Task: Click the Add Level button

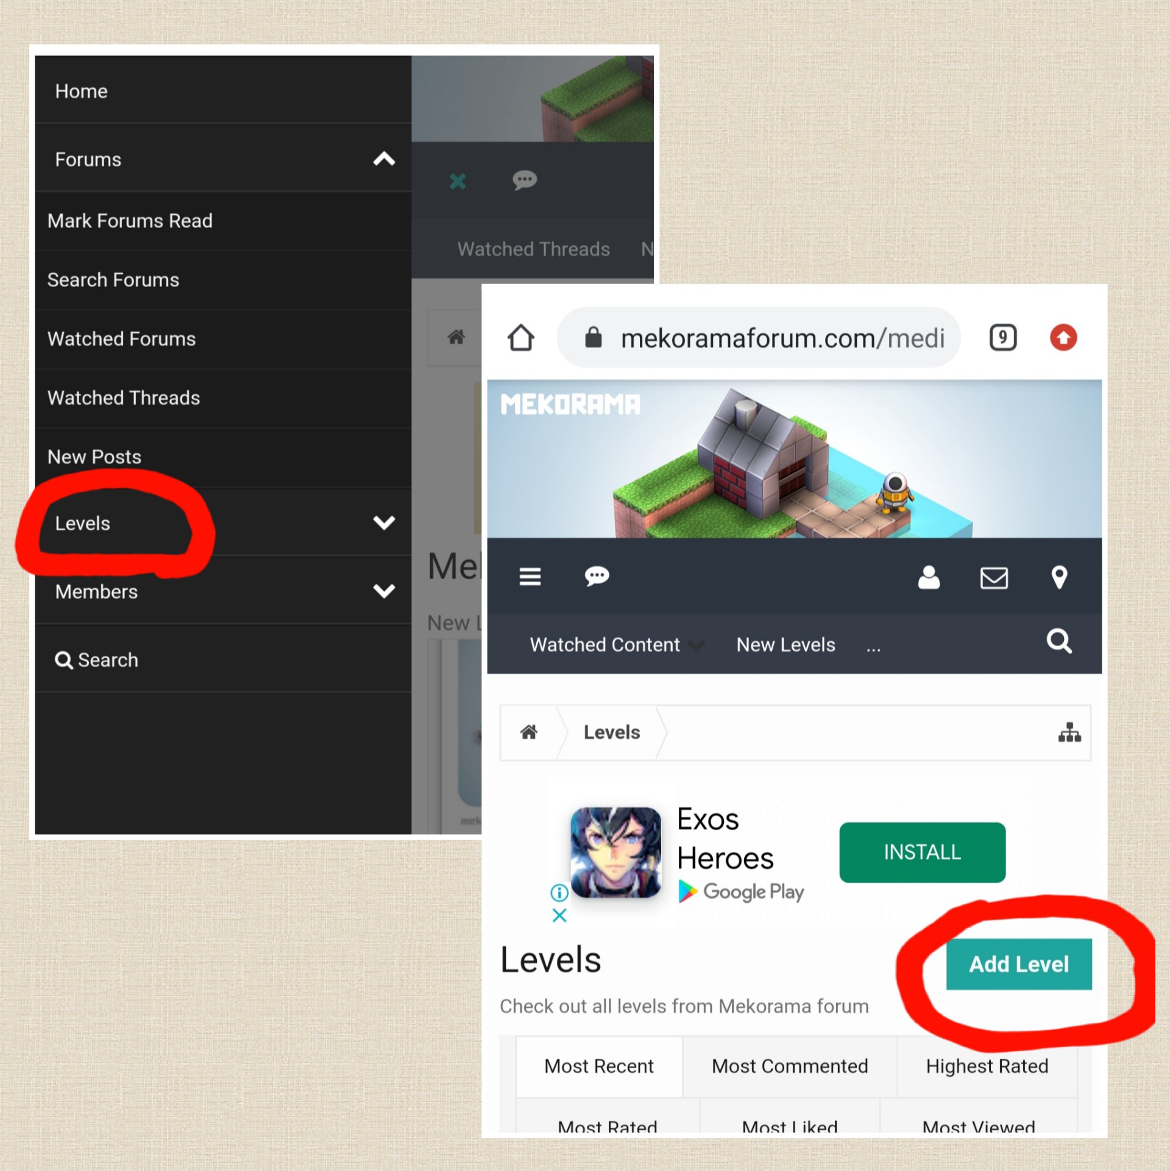Action: point(1019,964)
